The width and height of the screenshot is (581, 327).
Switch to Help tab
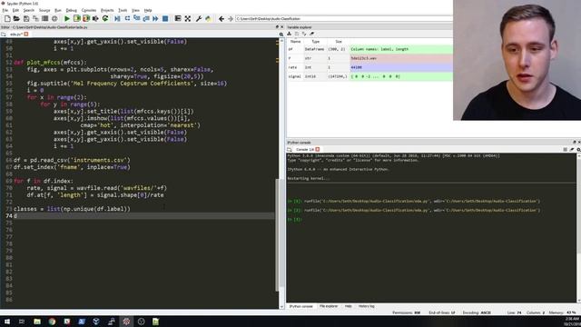pos(348,307)
